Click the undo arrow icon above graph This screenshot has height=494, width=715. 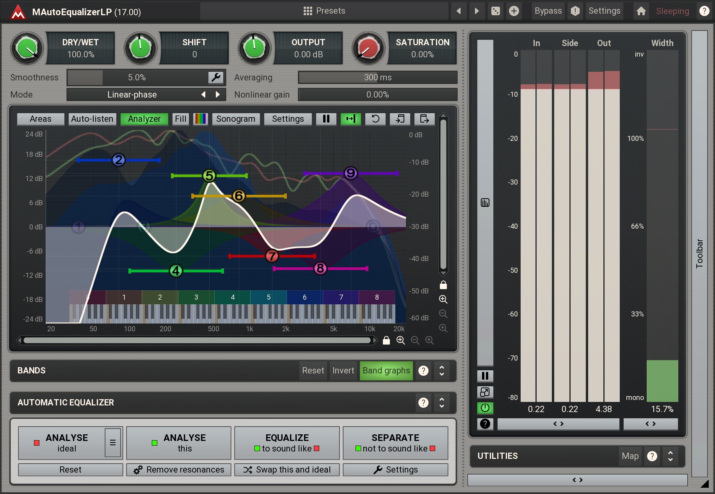375,119
